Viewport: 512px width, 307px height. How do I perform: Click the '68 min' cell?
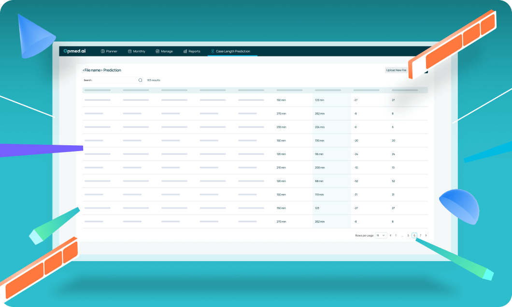(319, 181)
